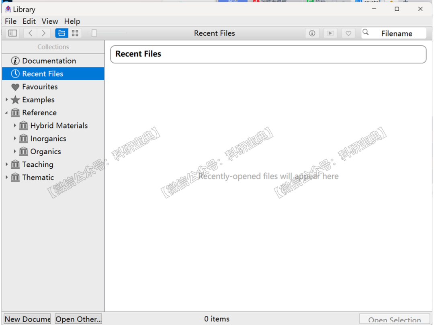434x325 pixels.
Task: Toggle the sidebar panel icon
Action: click(x=13, y=33)
